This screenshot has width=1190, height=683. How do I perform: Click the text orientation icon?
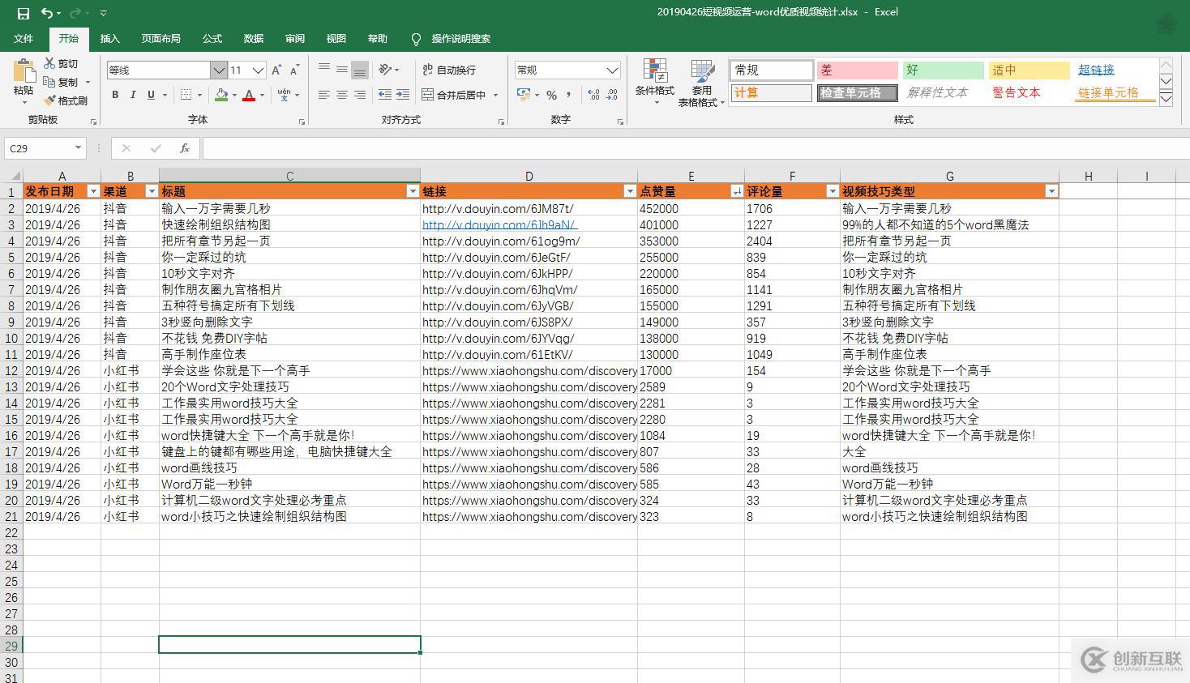(x=385, y=70)
